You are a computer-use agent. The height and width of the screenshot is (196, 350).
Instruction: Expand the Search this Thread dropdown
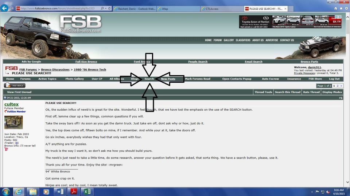point(288,92)
